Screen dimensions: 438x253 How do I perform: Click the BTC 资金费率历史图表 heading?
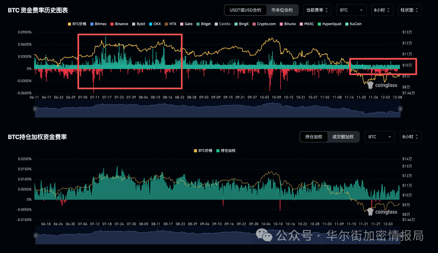[x=38, y=10]
